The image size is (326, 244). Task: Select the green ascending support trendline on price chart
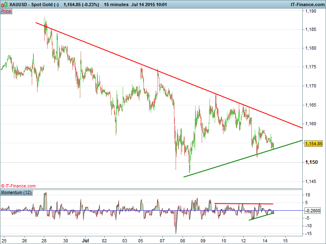pos(244,159)
